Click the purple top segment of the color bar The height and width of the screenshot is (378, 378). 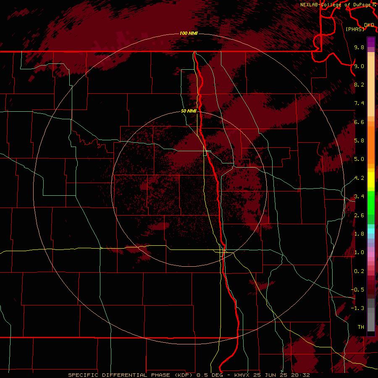[x=371, y=42]
